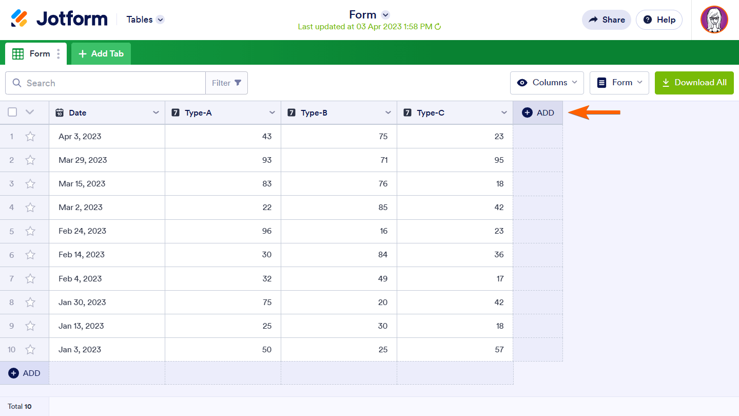Open the user profile avatar

tap(714, 20)
